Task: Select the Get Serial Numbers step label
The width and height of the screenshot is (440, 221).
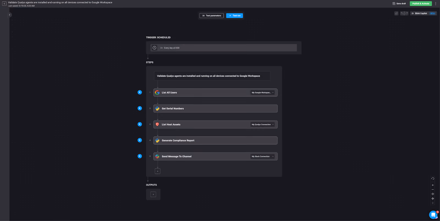Action: (x=173, y=108)
